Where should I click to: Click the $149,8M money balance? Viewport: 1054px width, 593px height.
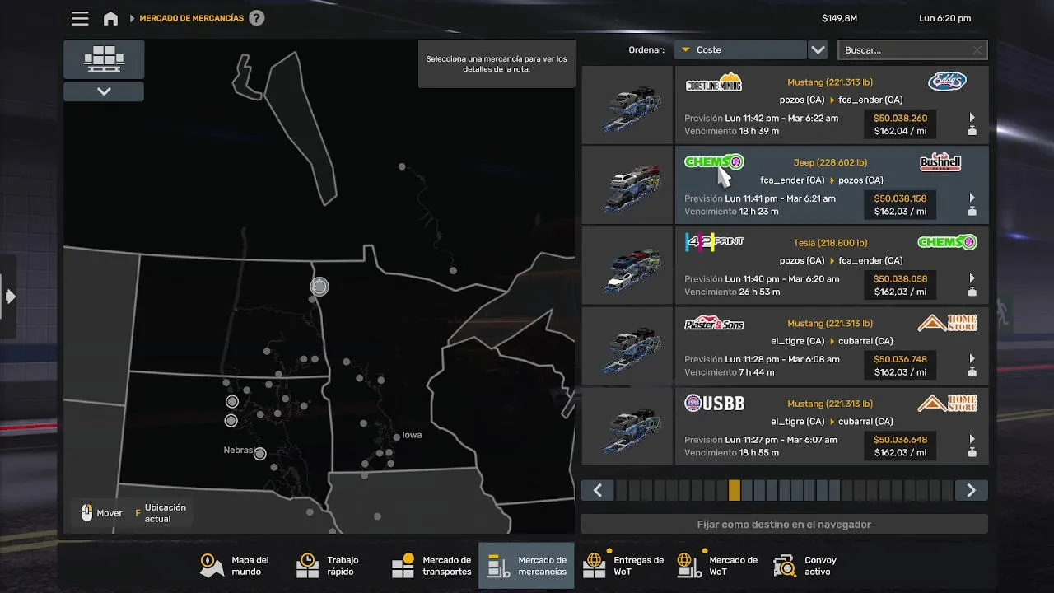(x=839, y=18)
